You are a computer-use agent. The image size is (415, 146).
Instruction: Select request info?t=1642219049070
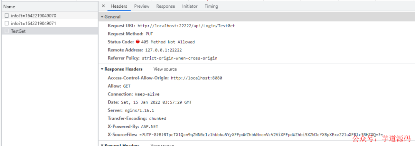(x=50, y=16)
